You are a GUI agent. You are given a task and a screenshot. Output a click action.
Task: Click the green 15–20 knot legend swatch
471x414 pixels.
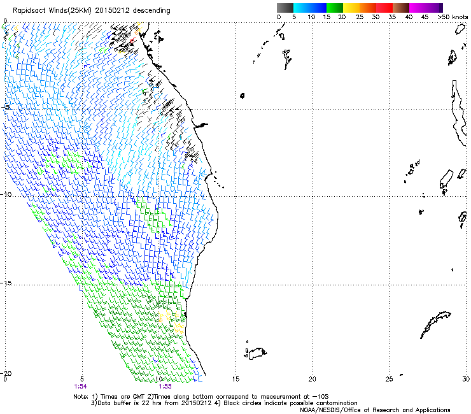click(x=335, y=8)
